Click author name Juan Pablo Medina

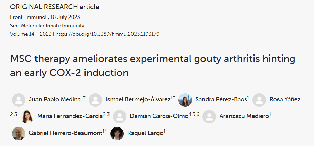point(54,100)
